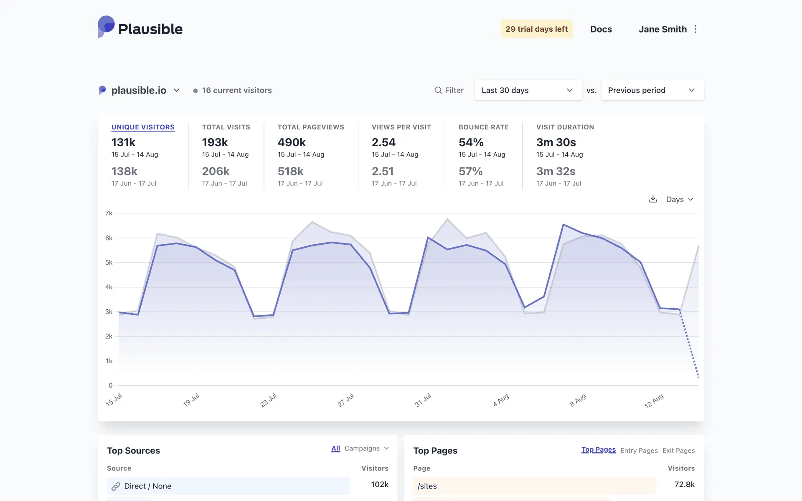Click the 29 trial days left badge
802x501 pixels.
point(536,29)
